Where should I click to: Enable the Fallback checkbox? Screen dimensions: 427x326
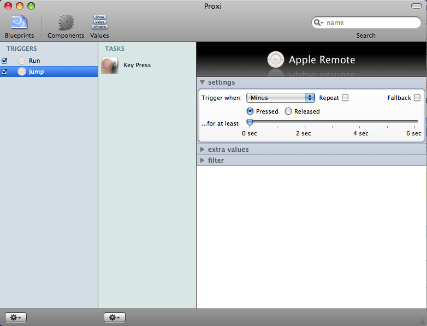(x=417, y=98)
